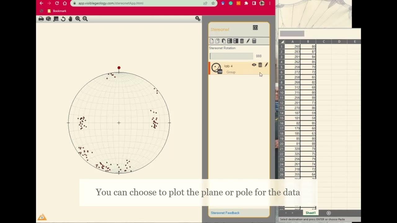Go forward in the browser

(x=49, y=3)
